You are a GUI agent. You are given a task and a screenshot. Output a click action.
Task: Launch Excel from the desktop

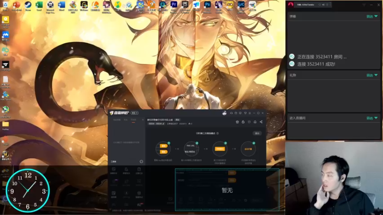(39, 5)
